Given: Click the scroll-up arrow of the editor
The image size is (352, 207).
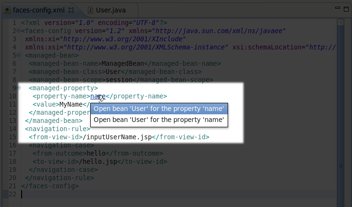Looking at the screenshot, I should 340,23.
